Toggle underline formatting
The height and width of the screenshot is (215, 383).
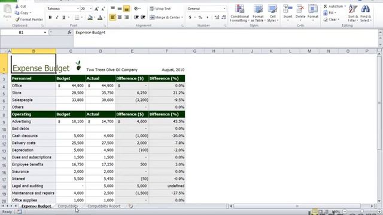click(x=64, y=17)
